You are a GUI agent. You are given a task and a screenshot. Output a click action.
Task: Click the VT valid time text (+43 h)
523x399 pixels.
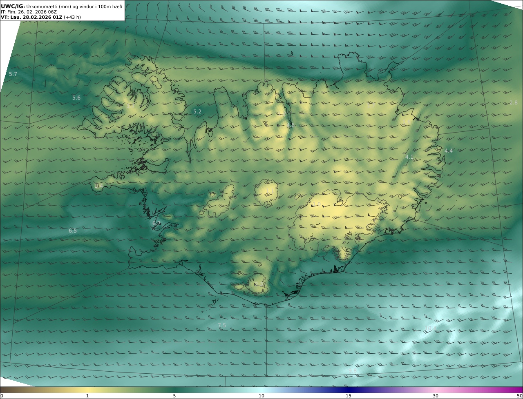pyautogui.click(x=41, y=18)
